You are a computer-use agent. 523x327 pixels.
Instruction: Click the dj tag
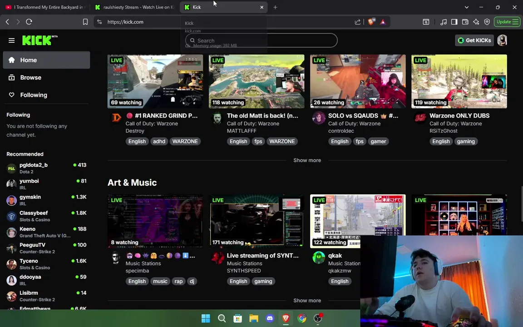click(192, 281)
